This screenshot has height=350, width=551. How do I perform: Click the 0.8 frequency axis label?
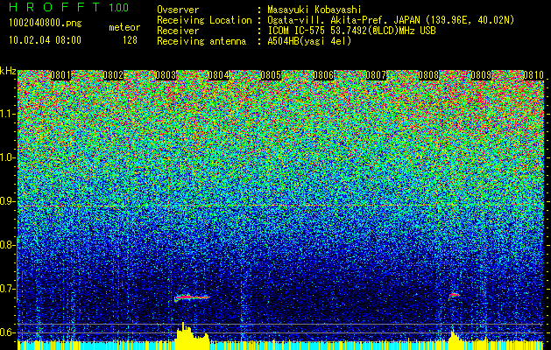[7, 245]
